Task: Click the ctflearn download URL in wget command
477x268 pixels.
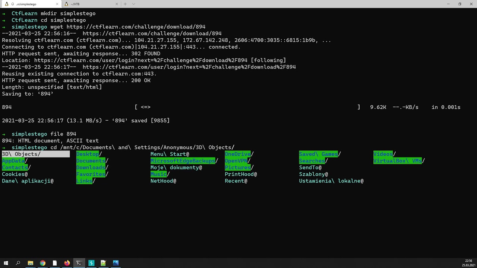Action: [x=136, y=27]
